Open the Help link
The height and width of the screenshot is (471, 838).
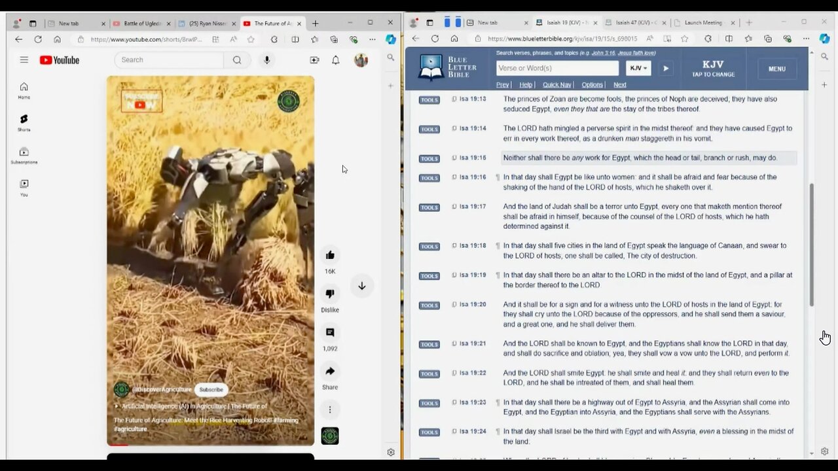526,84
